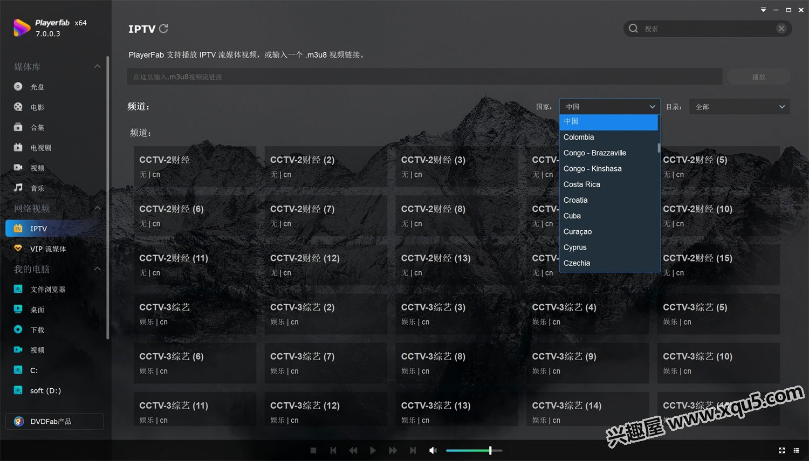Select Croatia in country list
This screenshot has height=461, width=809.
pos(608,200)
